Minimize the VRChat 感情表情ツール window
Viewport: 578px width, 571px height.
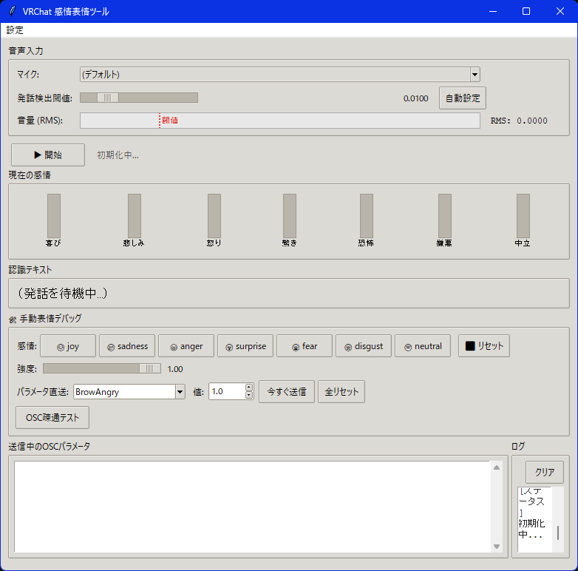click(492, 11)
